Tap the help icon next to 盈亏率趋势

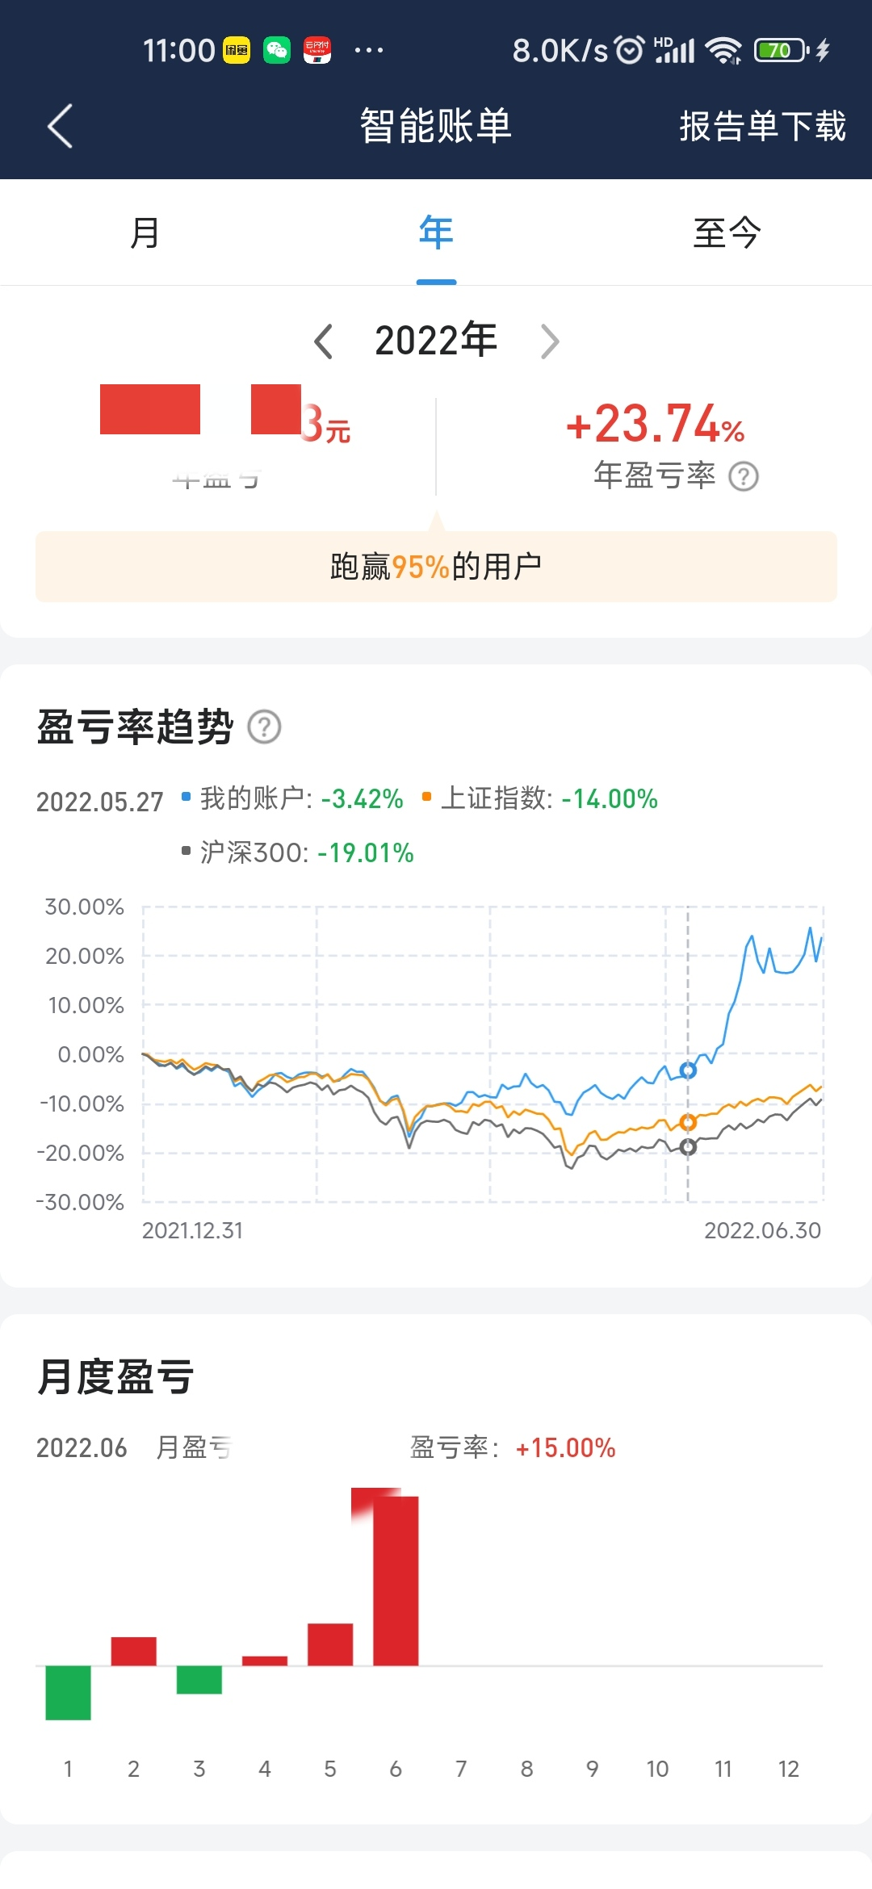264,727
